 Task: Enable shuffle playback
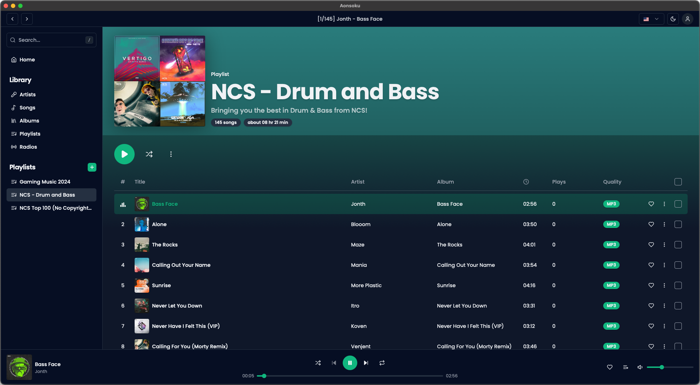click(318, 362)
